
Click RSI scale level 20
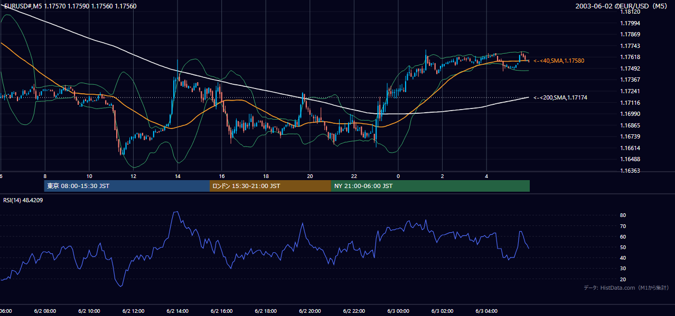(x=623, y=279)
